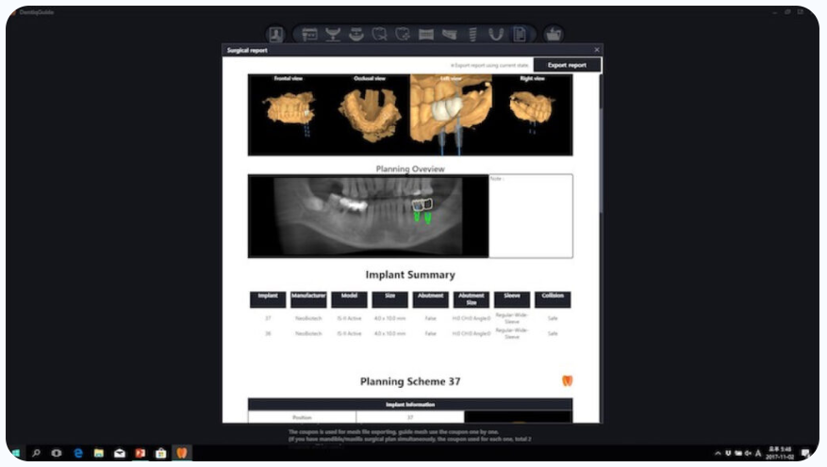Click the orange tooth icon beside Planning Scheme 37
The width and height of the screenshot is (827, 467).
point(567,381)
